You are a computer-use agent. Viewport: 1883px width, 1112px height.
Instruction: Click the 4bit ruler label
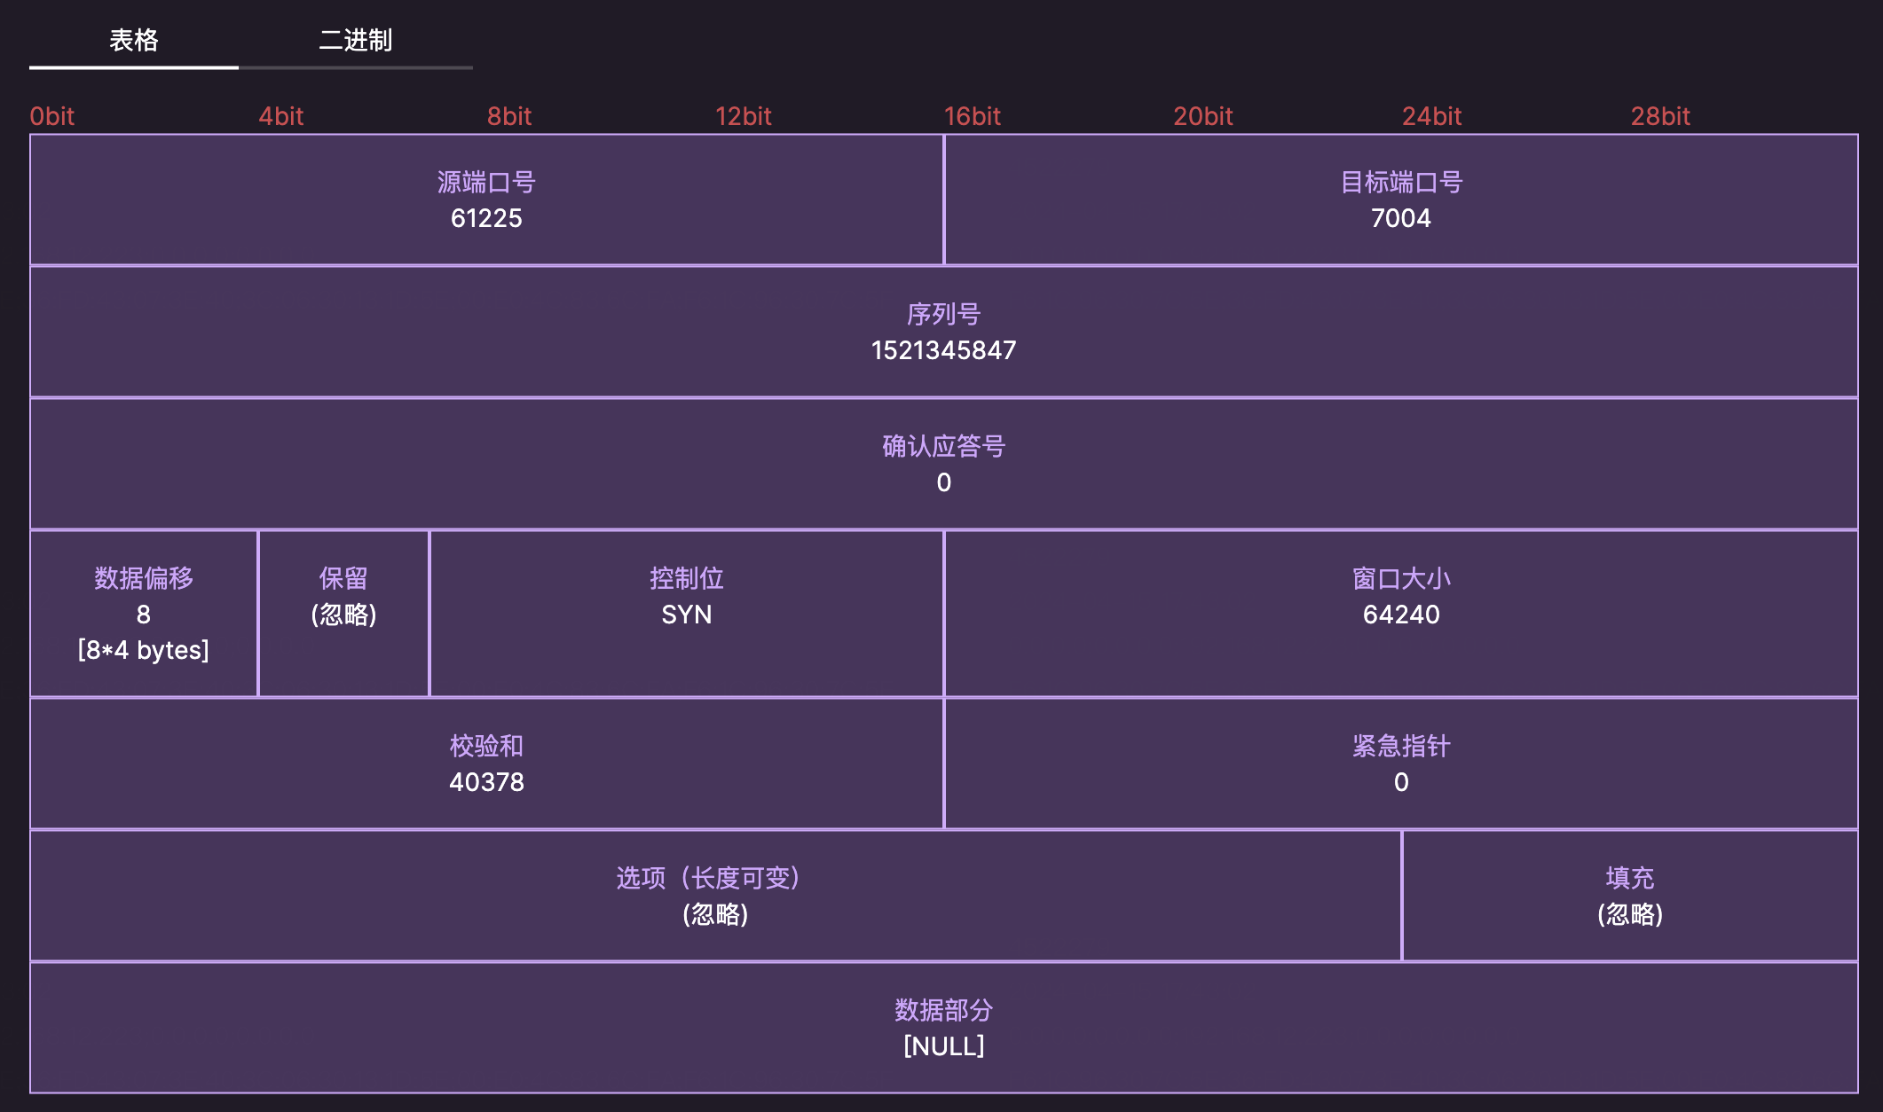pos(280,116)
